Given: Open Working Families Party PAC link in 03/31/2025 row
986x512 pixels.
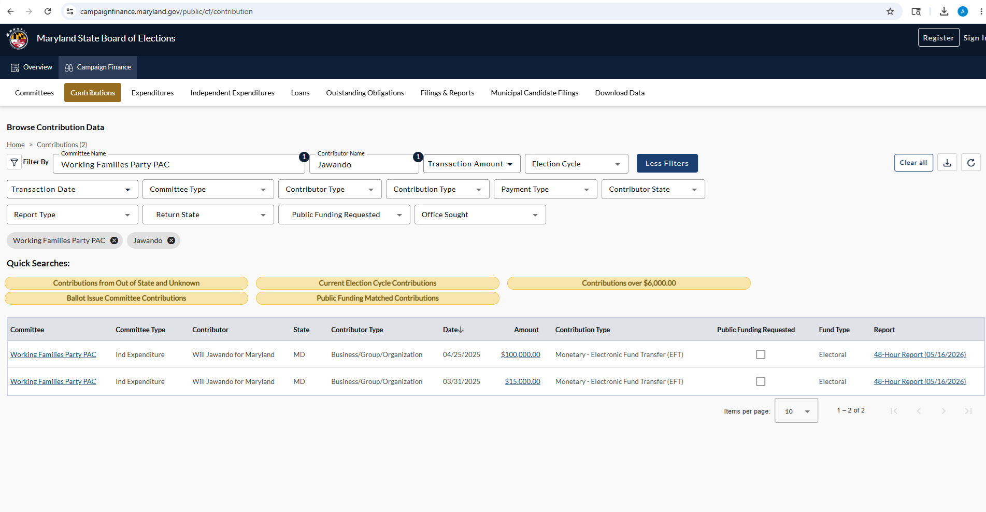Looking at the screenshot, I should point(53,381).
